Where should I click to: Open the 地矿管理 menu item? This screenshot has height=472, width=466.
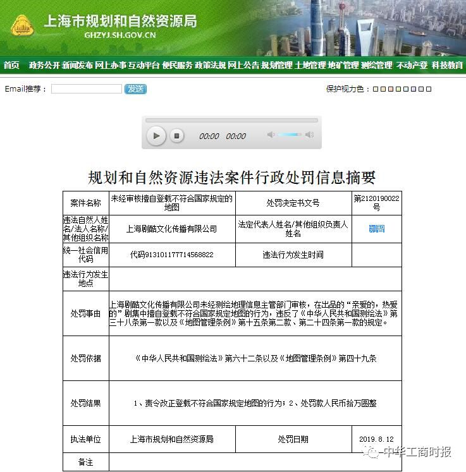343,65
